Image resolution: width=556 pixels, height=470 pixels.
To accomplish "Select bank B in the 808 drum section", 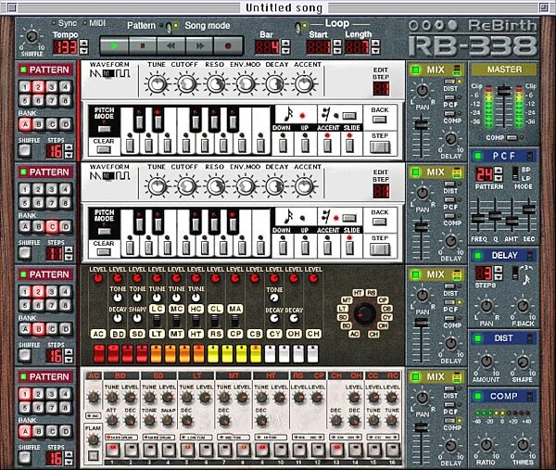I will [38, 329].
